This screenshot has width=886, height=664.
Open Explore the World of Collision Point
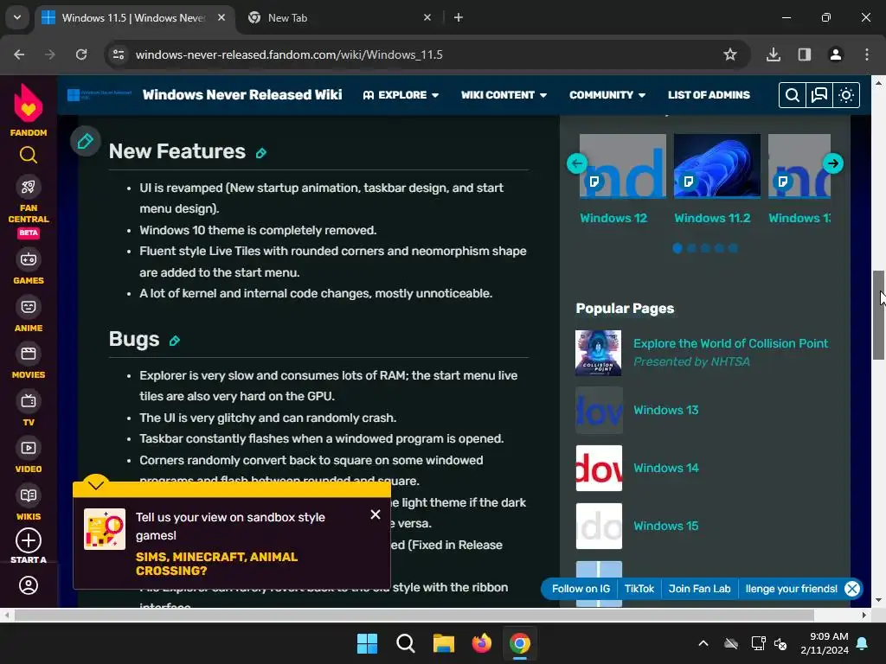[x=730, y=343]
